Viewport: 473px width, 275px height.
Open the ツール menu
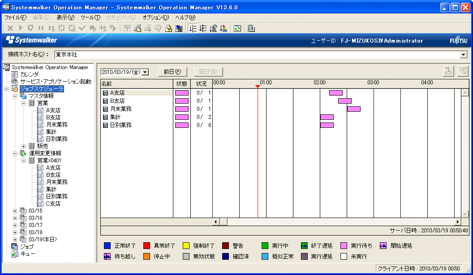90,17
